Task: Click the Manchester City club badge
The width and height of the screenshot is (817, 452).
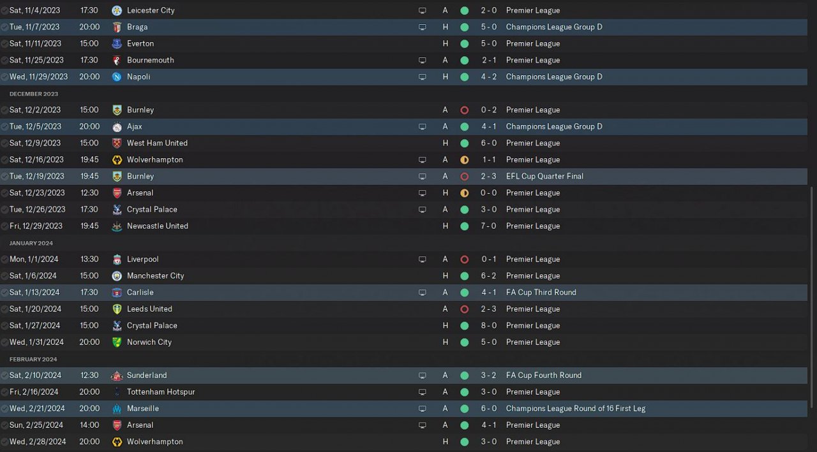Action: (117, 275)
